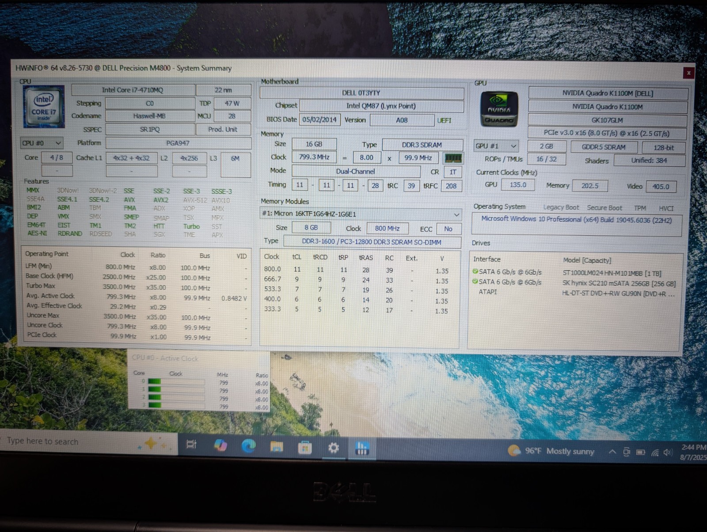Click the 799.3 MHz memory clock field

(314, 157)
